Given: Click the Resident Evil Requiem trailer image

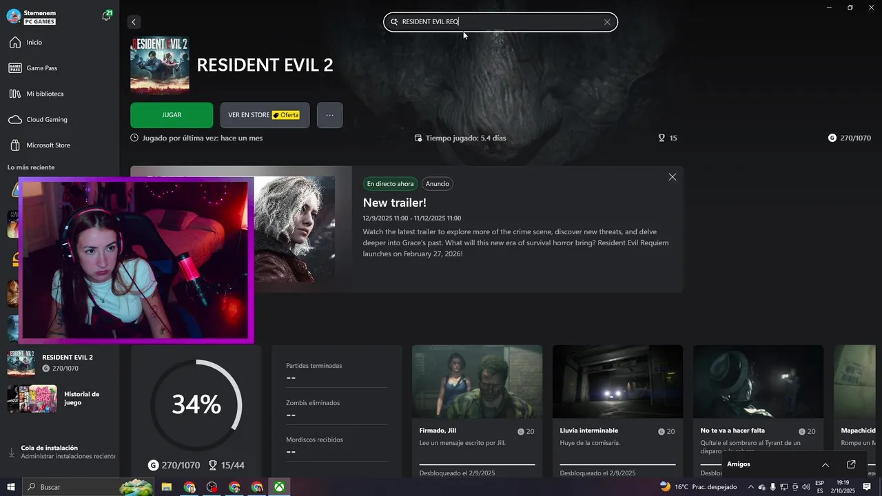Looking at the screenshot, I should 294,229.
